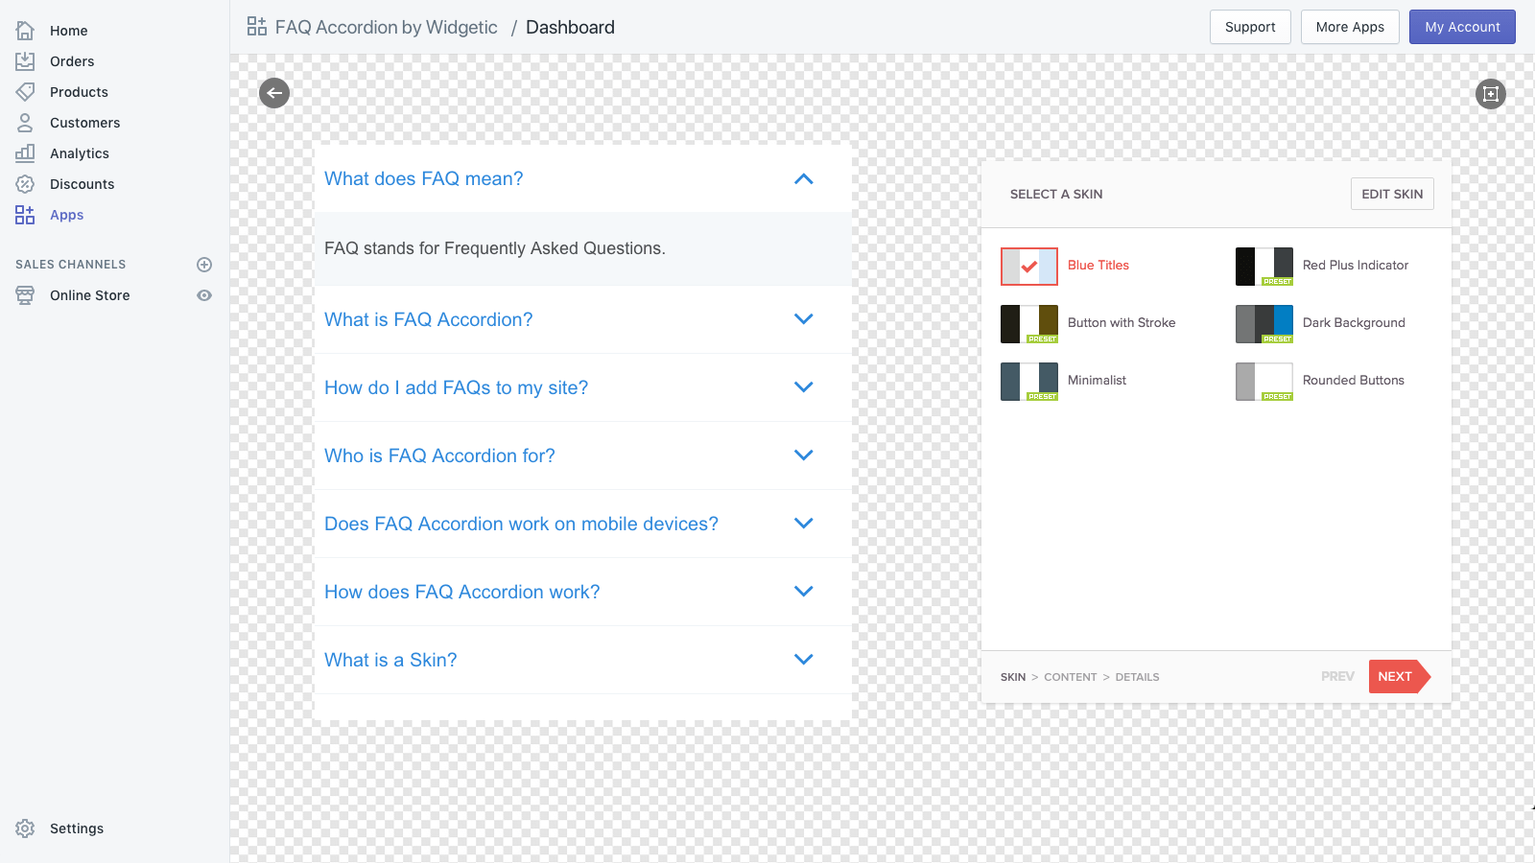Go back using the round arrow button
The image size is (1535, 863).
pos(274,93)
